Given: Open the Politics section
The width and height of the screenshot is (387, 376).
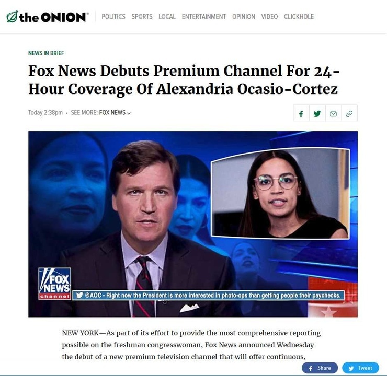Looking at the screenshot, I should coord(113,17).
